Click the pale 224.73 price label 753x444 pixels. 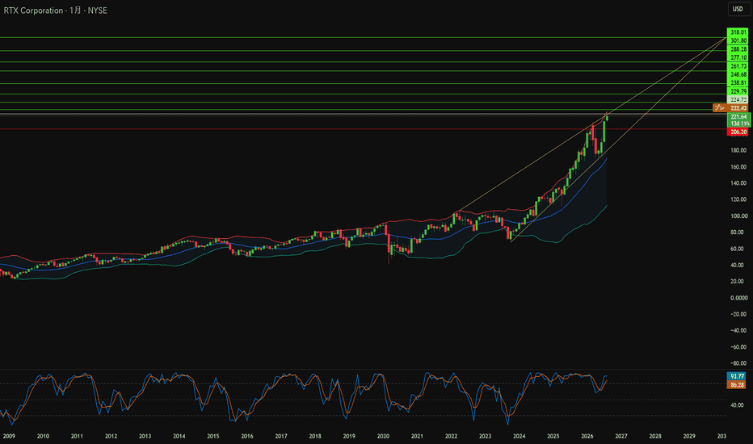pos(738,99)
